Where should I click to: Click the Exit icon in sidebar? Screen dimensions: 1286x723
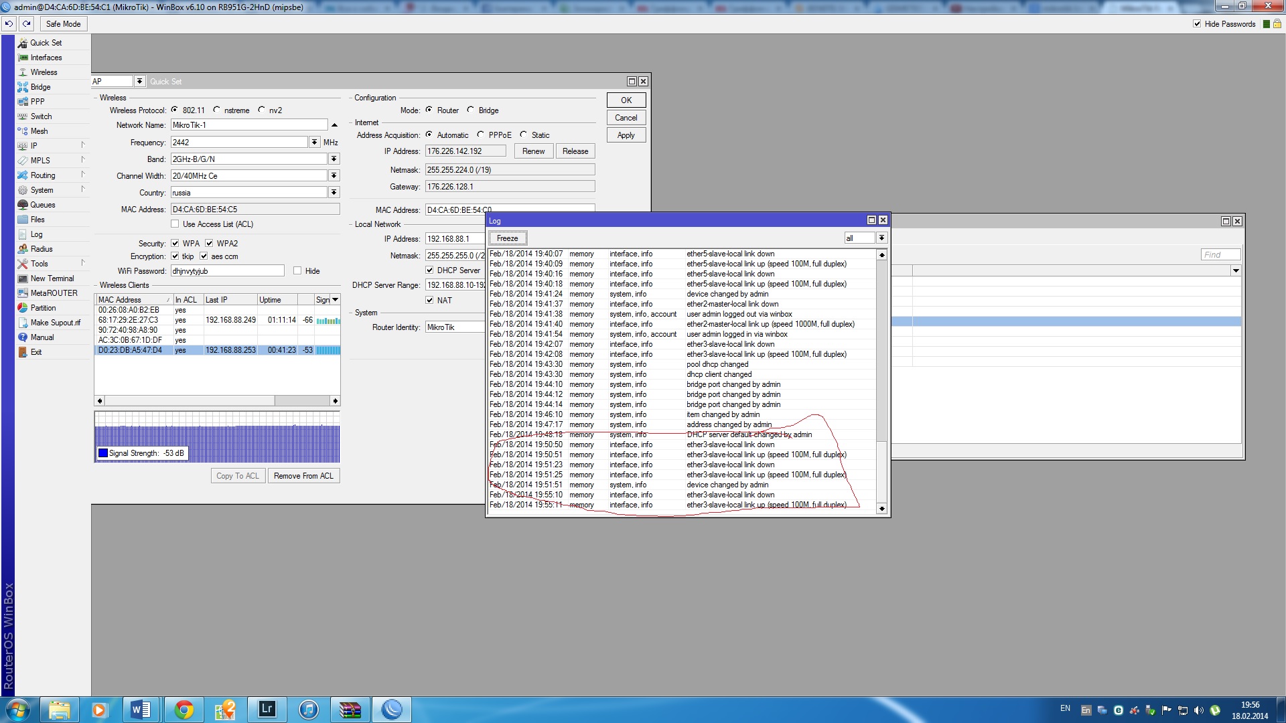point(23,352)
